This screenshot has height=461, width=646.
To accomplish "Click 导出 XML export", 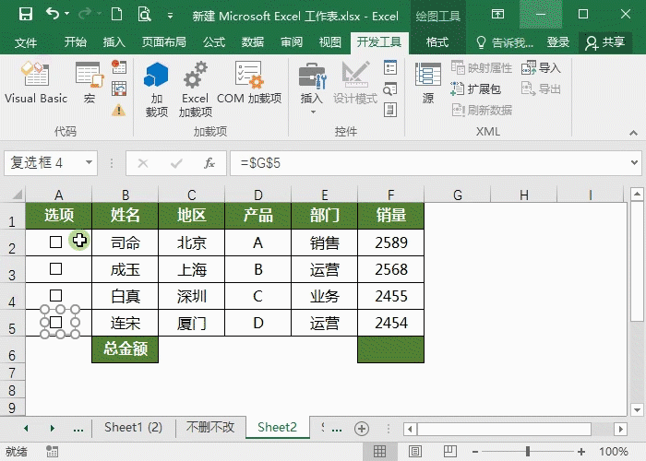I will (x=541, y=89).
